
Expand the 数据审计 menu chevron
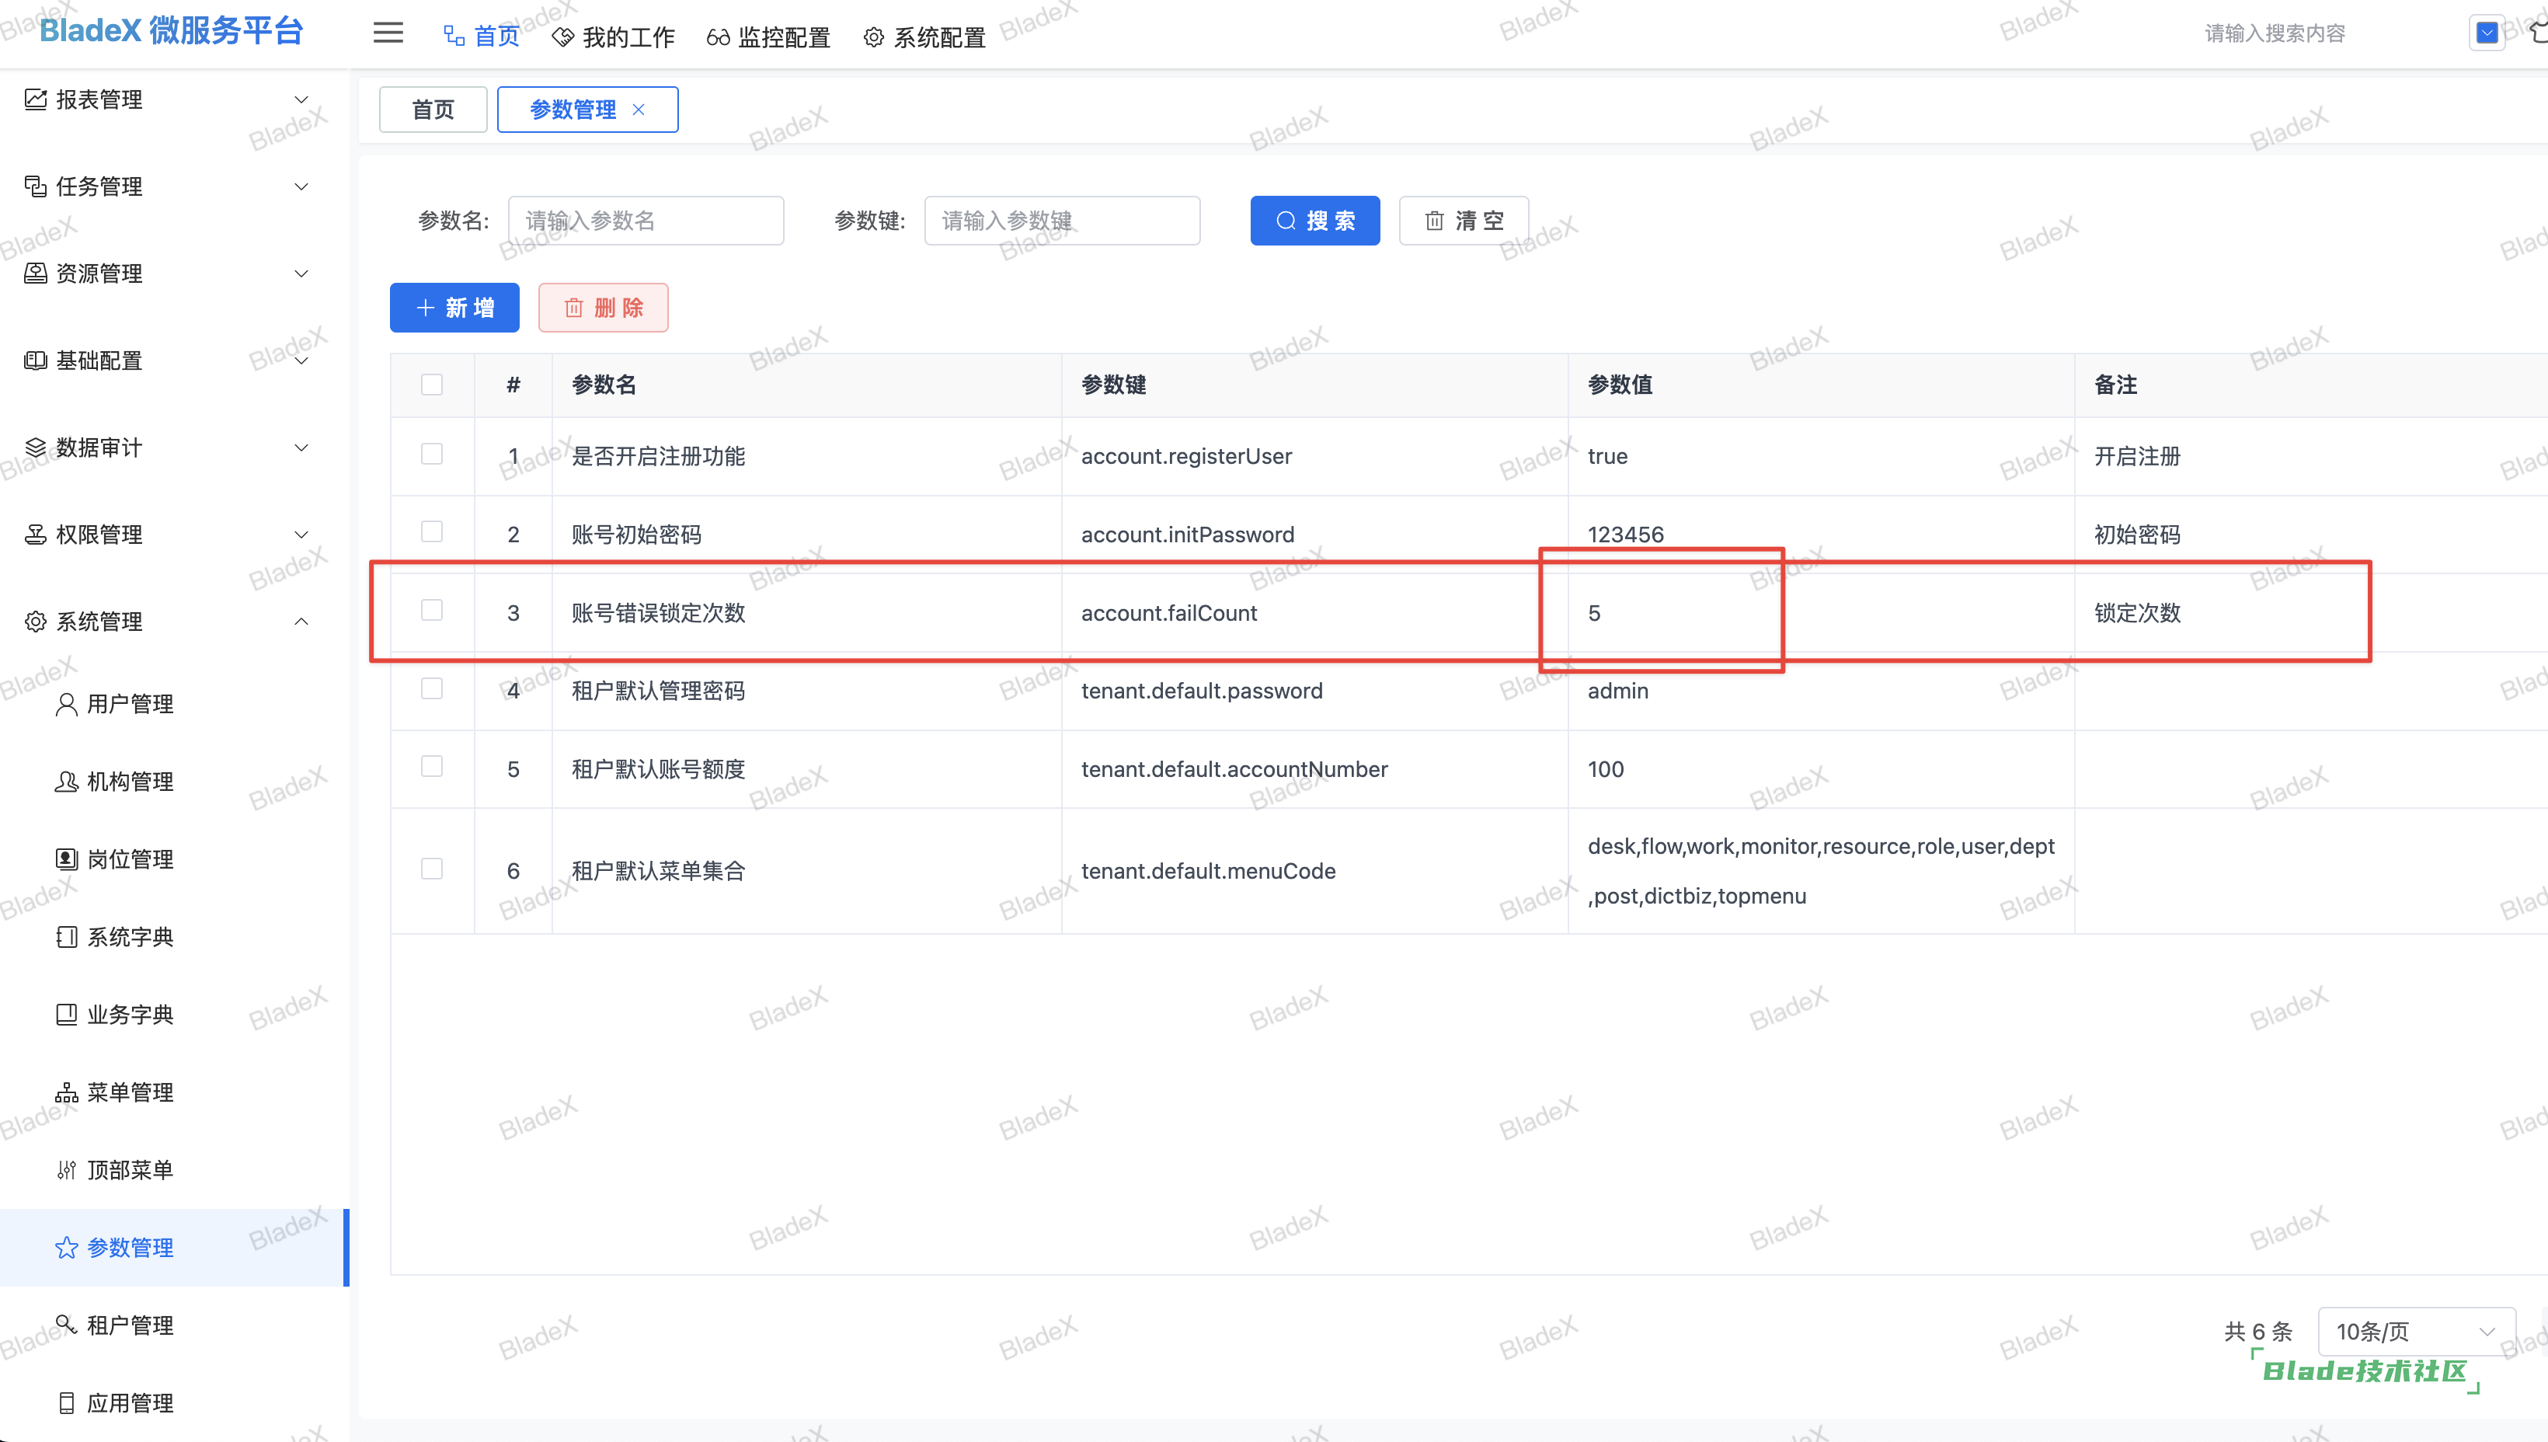302,448
